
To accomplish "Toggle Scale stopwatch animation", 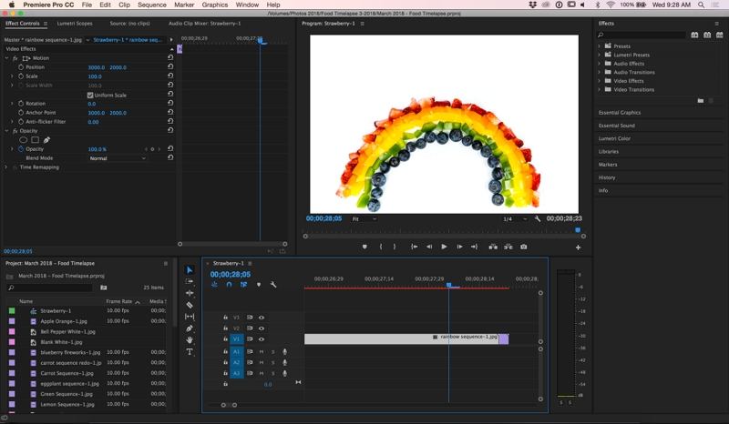I will [21, 76].
